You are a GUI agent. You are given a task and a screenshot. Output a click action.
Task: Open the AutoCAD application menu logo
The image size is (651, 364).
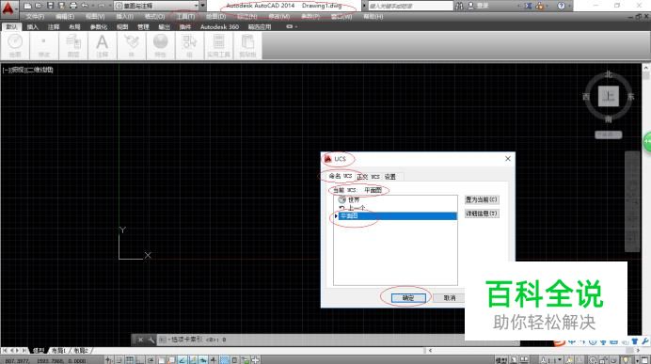(8, 9)
